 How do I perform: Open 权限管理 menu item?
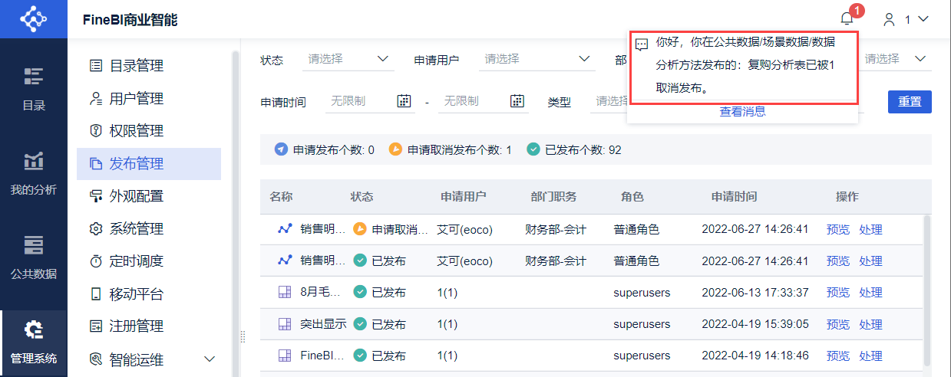[x=137, y=131]
